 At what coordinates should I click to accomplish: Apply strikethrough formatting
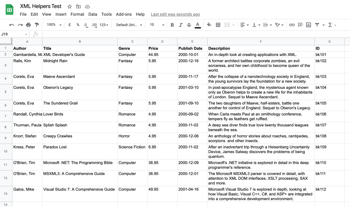point(189,25)
